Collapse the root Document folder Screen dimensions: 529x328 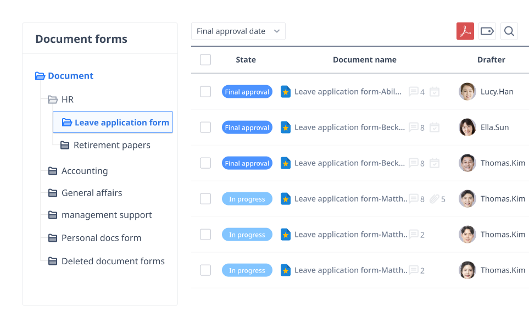coord(40,76)
